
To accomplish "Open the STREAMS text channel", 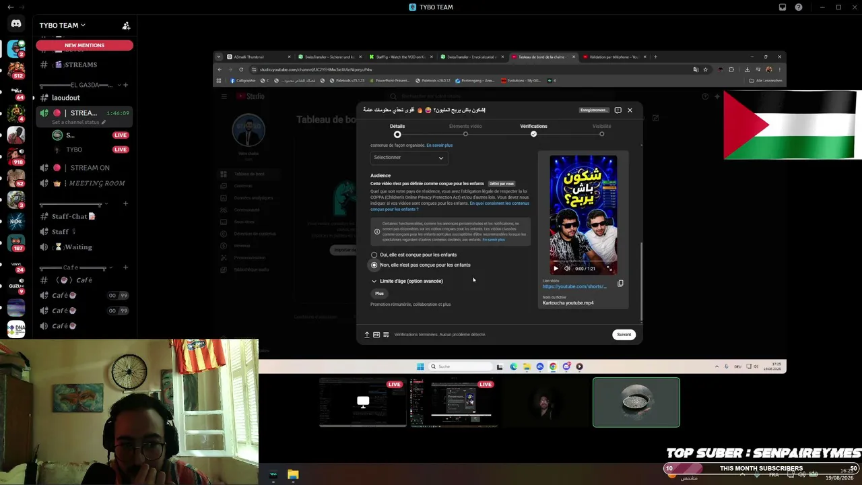I will point(84,65).
